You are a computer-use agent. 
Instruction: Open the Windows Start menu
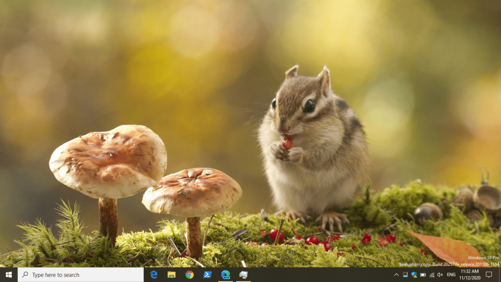pos(9,275)
